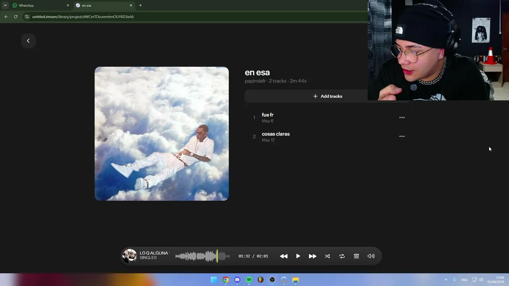Expand the browser tab search dropdown
Image resolution: width=509 pixels, height=286 pixels.
pos(5,6)
